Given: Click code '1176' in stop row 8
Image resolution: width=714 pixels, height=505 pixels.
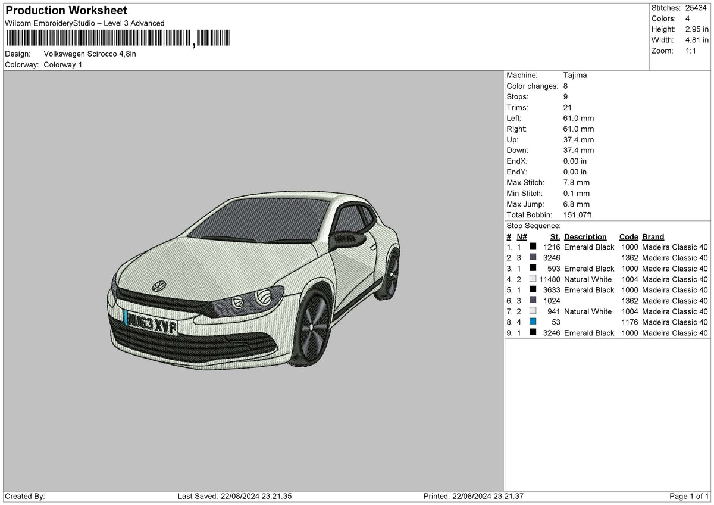Looking at the screenshot, I should coord(630,322).
